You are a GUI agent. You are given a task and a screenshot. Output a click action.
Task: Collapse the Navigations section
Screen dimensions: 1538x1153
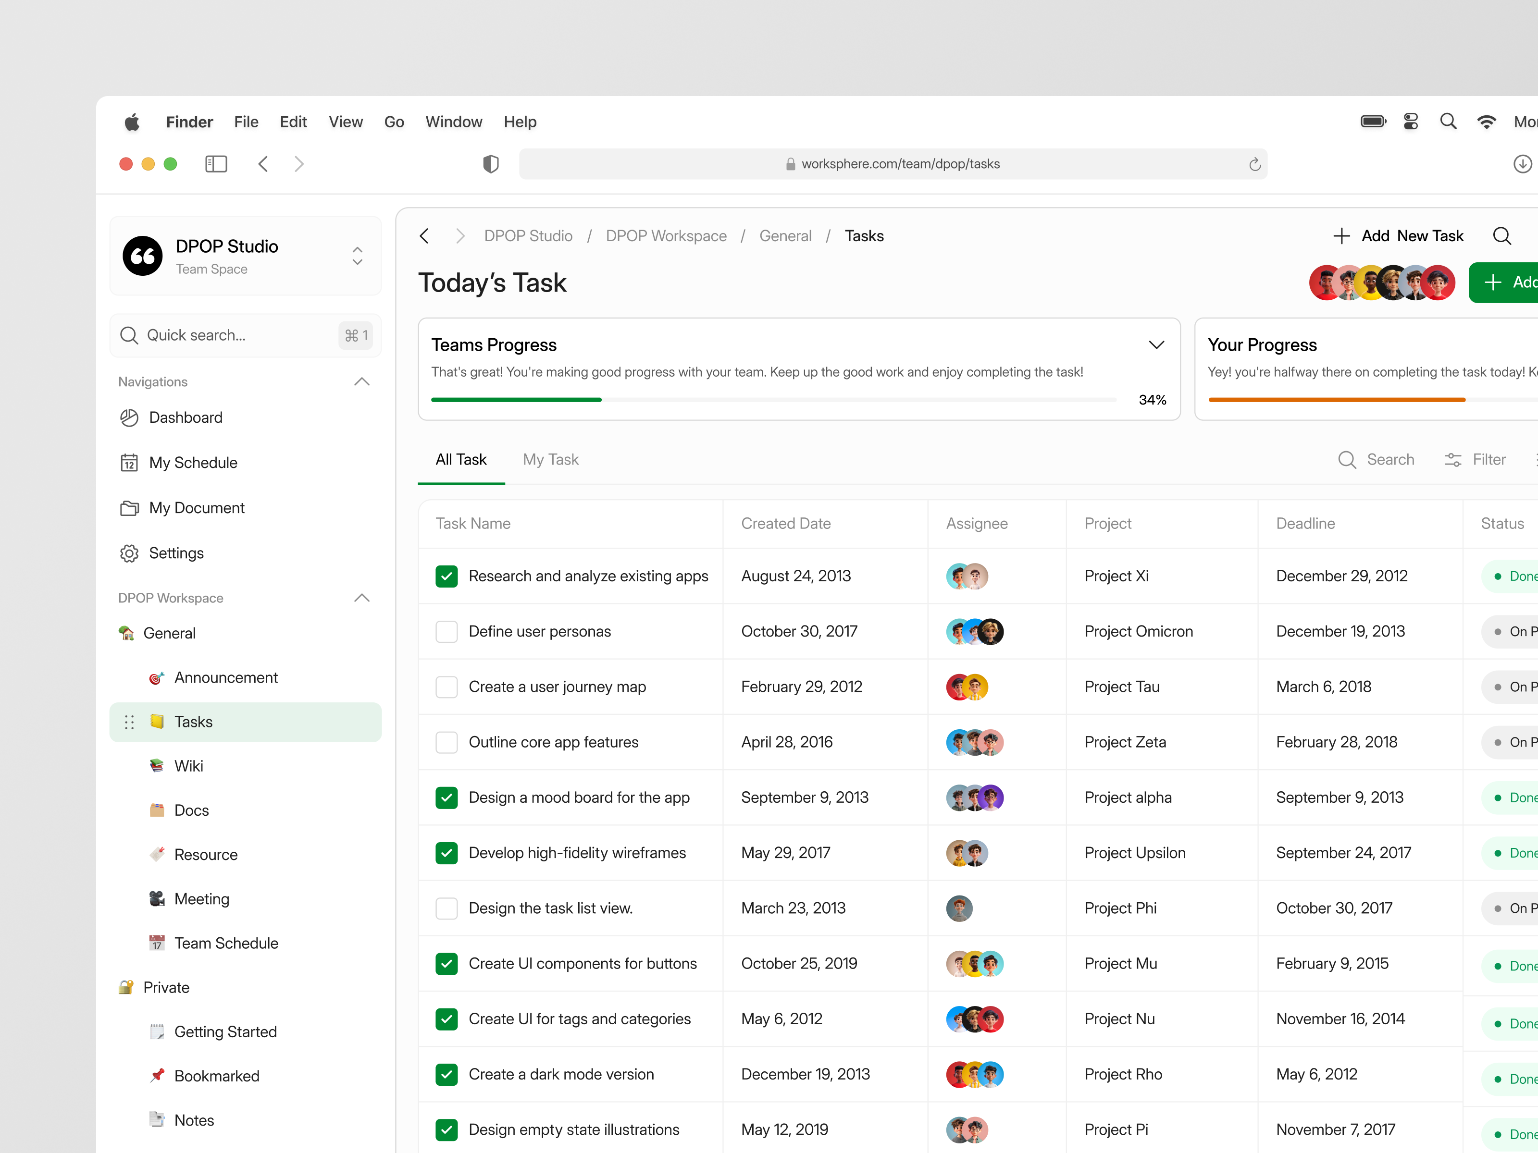361,381
